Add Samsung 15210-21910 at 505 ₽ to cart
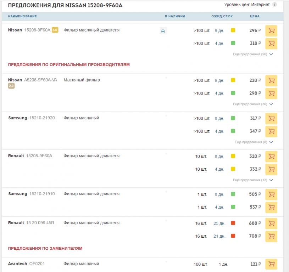This screenshot has width=289, height=272. point(271,194)
